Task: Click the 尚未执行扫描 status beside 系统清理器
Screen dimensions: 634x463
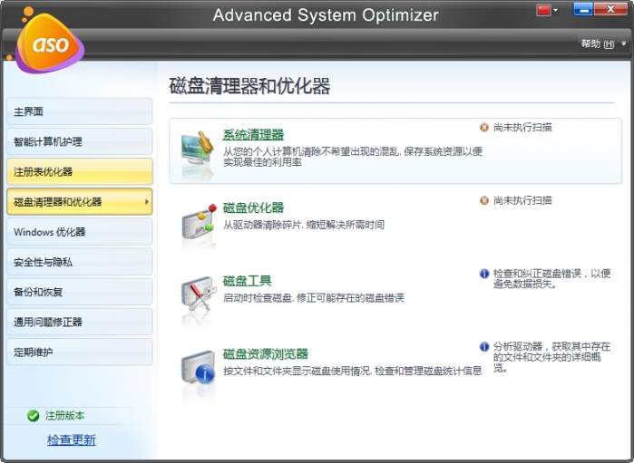Action: pos(522,128)
